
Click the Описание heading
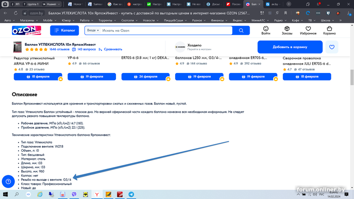tap(24, 94)
